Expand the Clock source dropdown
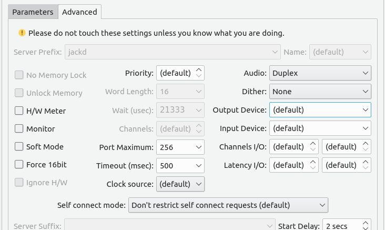The height and width of the screenshot is (230, 385). point(180,184)
